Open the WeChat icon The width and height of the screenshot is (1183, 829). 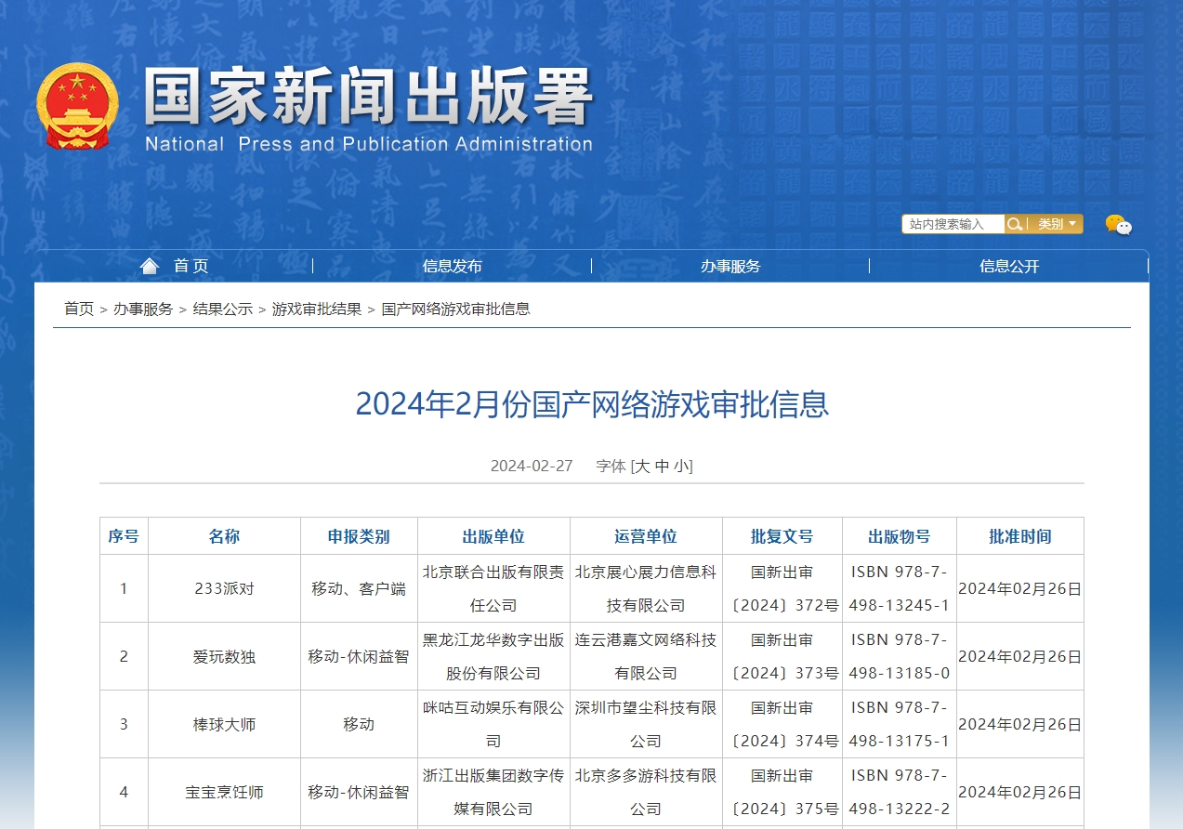(1119, 225)
